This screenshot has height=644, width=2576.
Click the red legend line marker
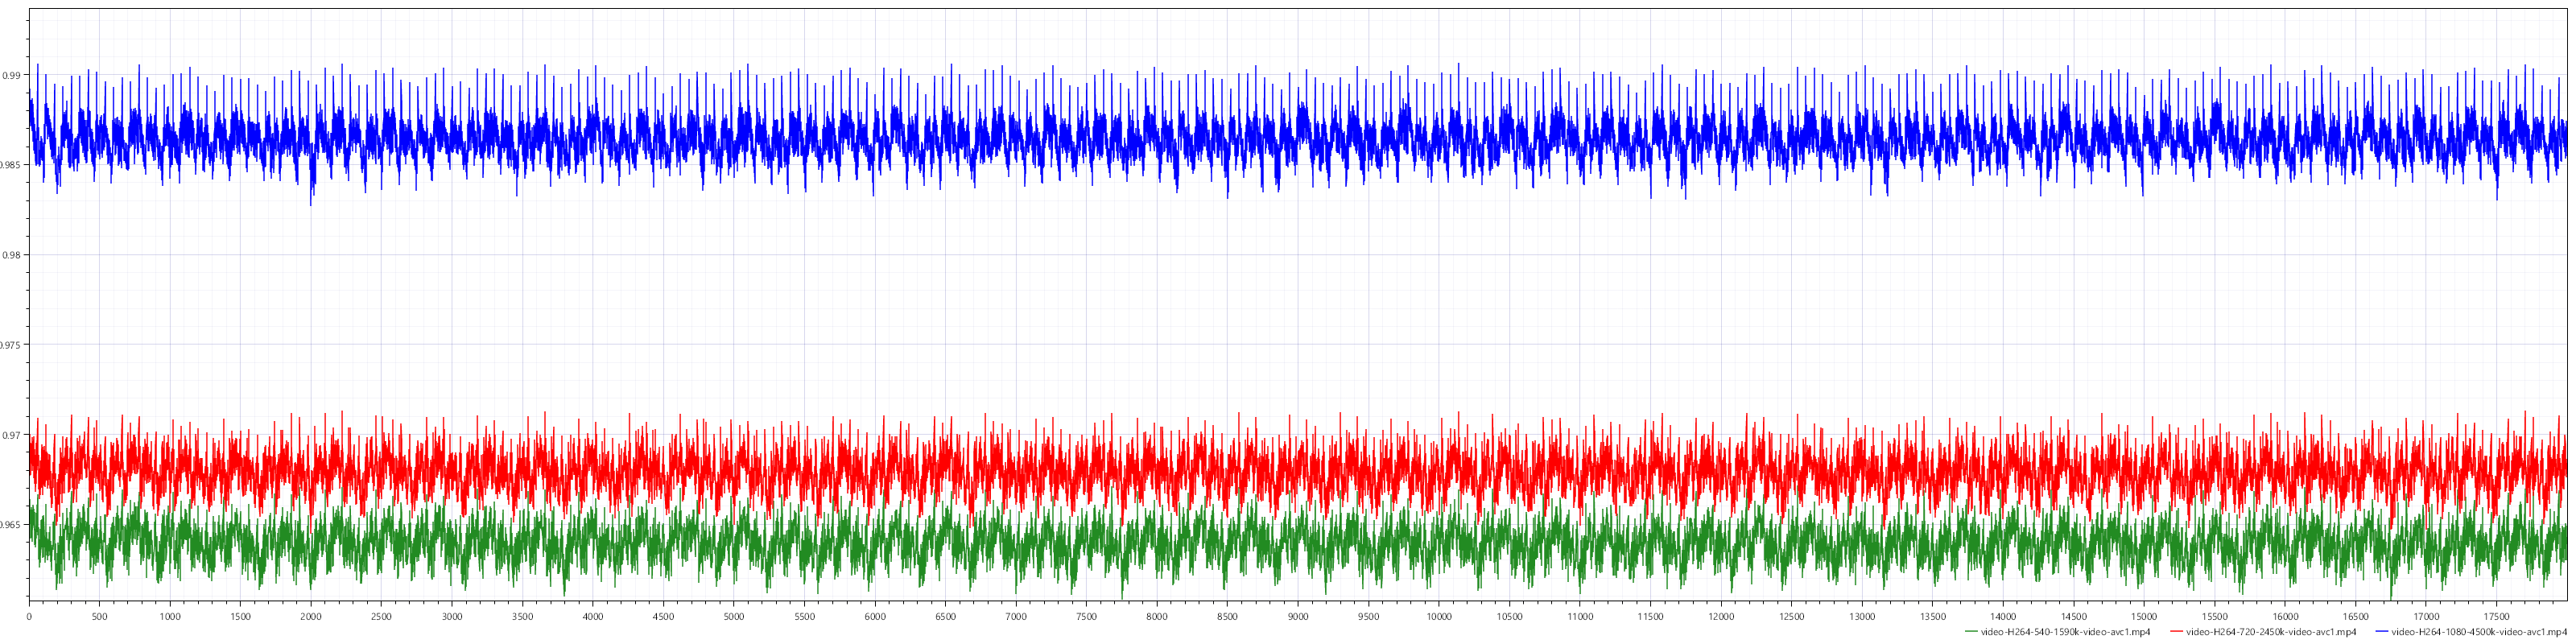click(x=2176, y=632)
